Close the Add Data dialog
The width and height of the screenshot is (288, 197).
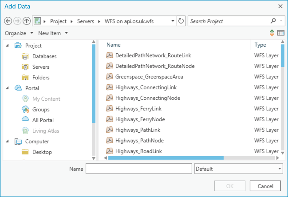click(280, 6)
